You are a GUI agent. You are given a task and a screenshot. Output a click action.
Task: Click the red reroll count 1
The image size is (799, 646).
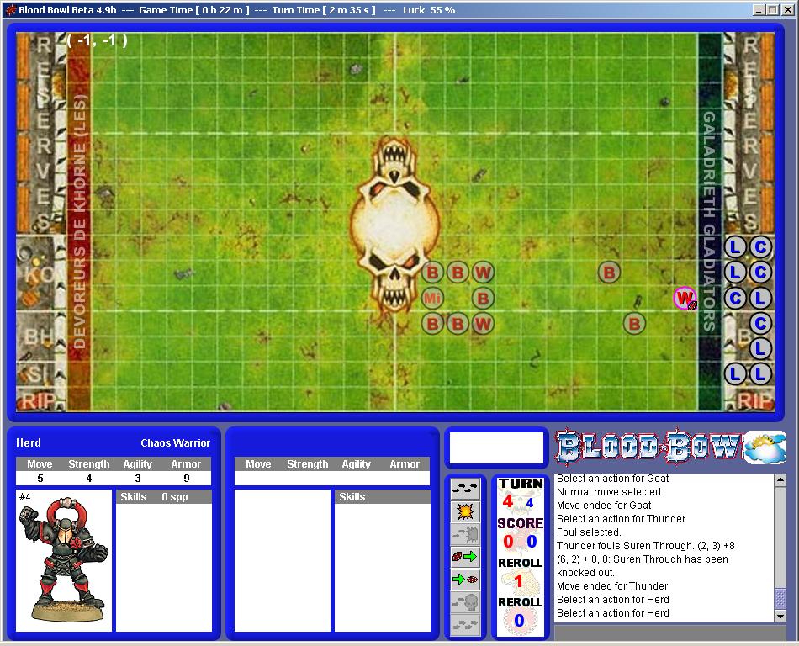(518, 580)
